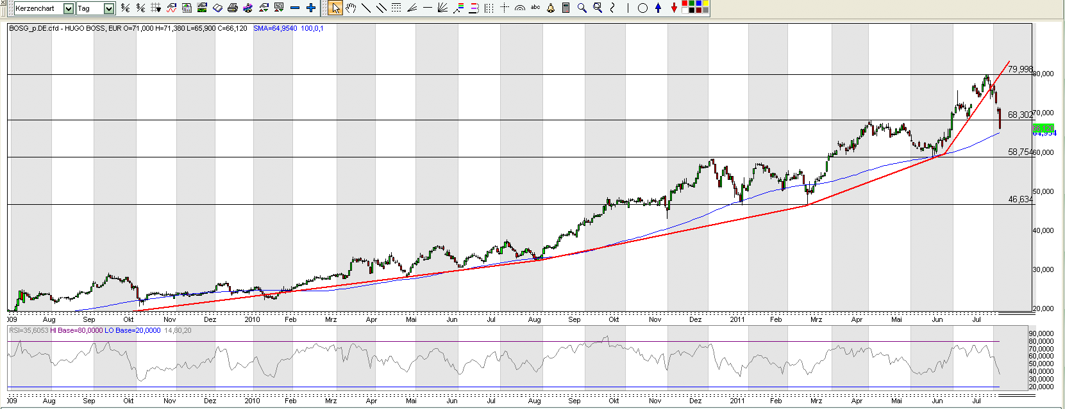The image size is (1065, 409).
Task: Close the toolbar with the X button
Action: click(3, 3)
